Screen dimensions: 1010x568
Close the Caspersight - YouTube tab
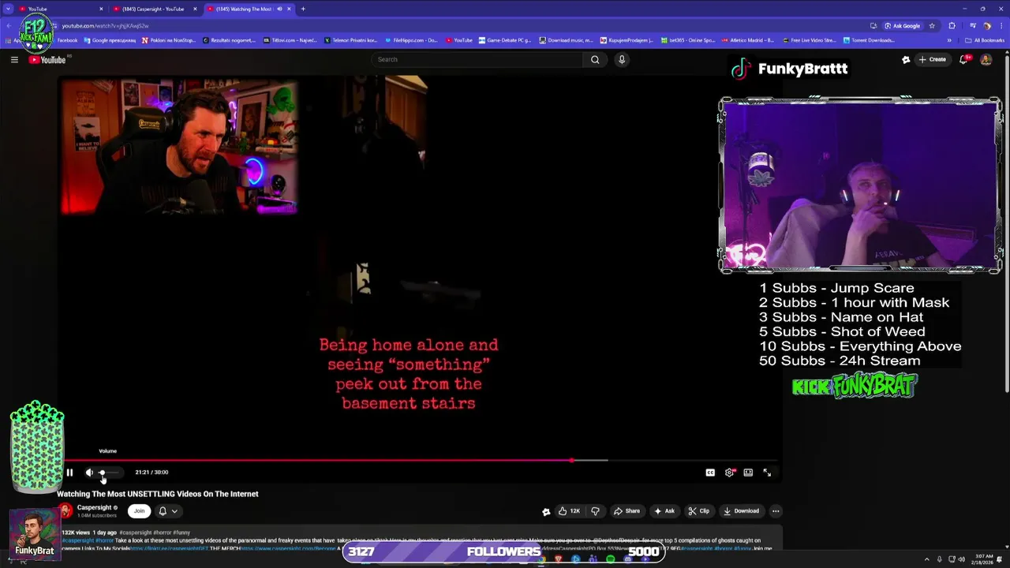point(195,9)
